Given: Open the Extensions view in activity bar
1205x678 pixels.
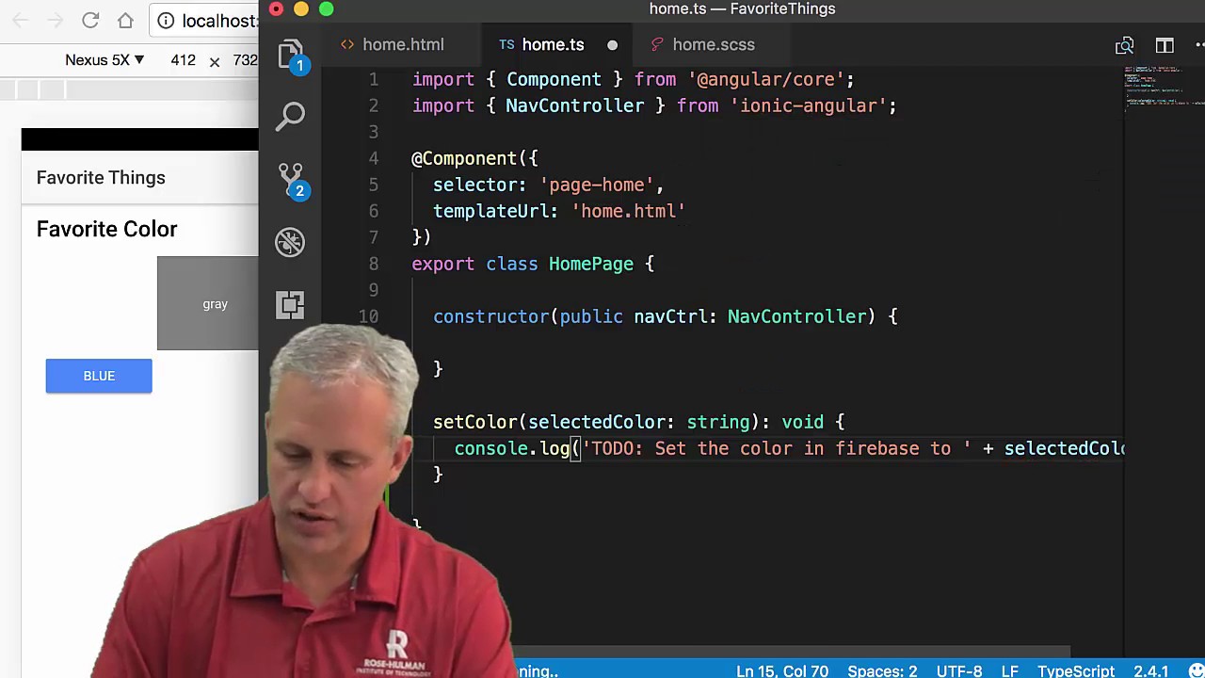Looking at the screenshot, I should 290,304.
